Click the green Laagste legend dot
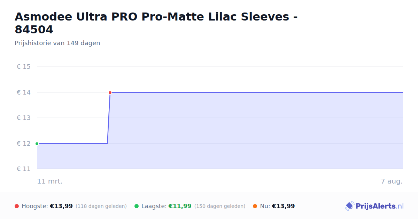Viewport: 418px width, 219px height. [137, 206]
